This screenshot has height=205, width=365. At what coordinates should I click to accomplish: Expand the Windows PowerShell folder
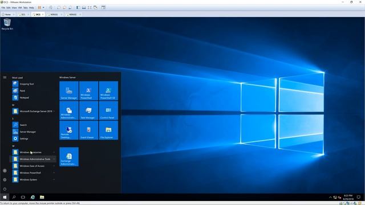click(x=33, y=173)
